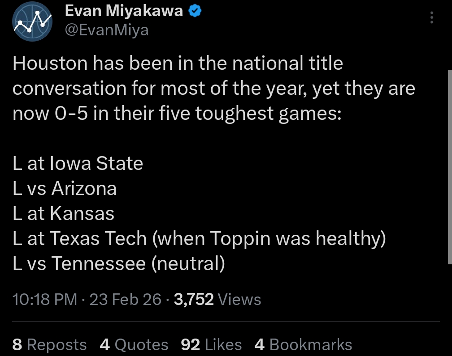Click the 'L at Texas Tech' line
Screen dimensions: 452x356
click(x=199, y=238)
